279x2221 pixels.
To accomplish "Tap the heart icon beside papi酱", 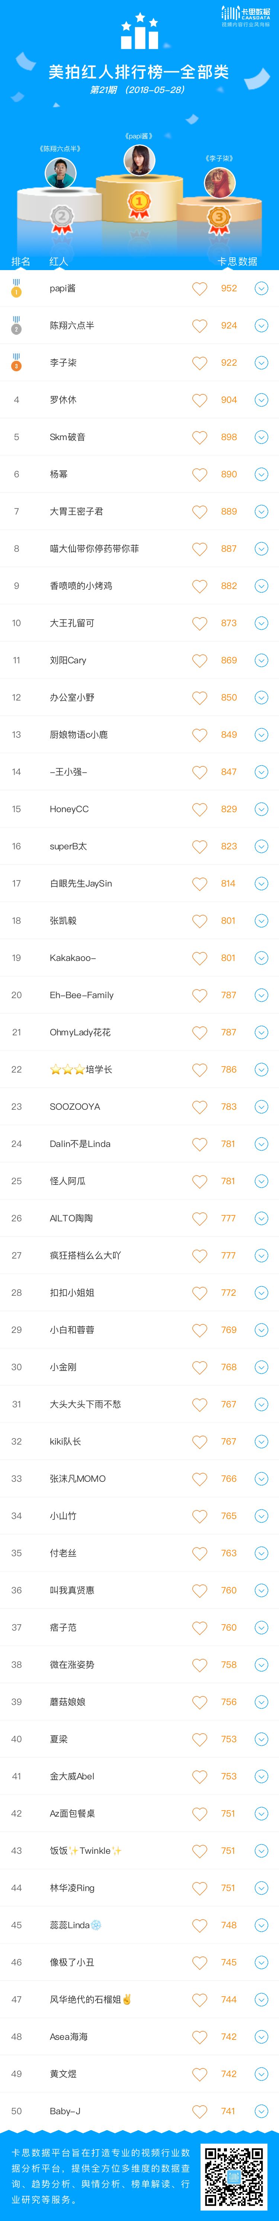I will [200, 289].
